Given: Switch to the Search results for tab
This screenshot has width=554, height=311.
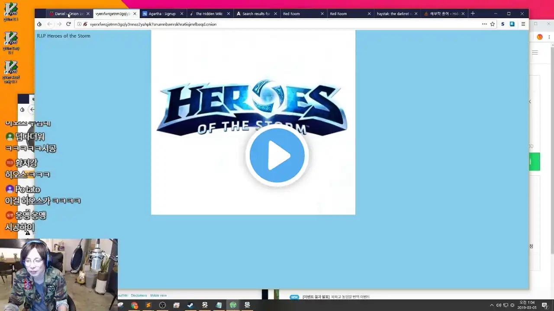Looking at the screenshot, I should pos(256,14).
